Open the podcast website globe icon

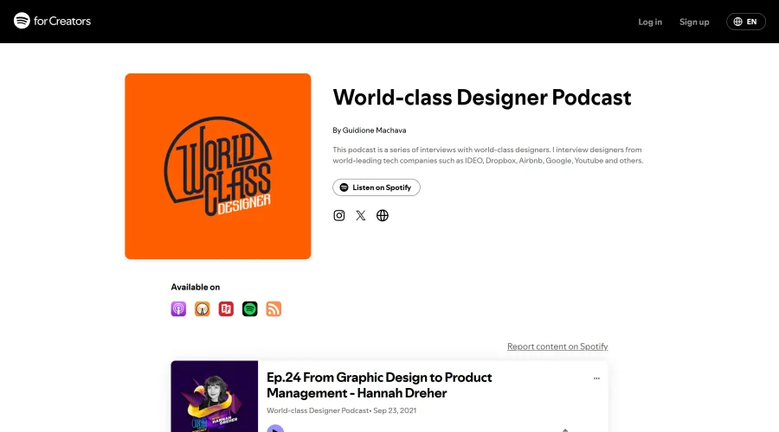point(382,215)
